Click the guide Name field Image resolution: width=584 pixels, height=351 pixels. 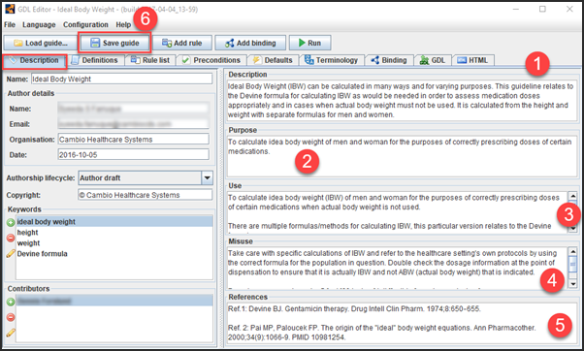click(122, 79)
